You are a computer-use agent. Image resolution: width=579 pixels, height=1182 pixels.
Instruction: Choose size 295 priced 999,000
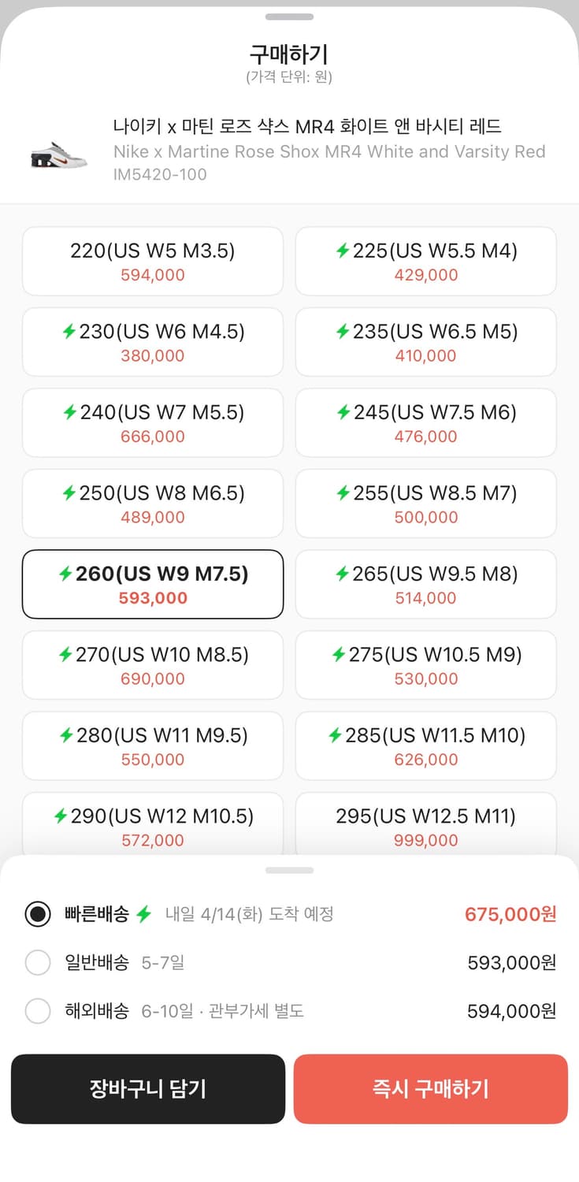(x=425, y=825)
